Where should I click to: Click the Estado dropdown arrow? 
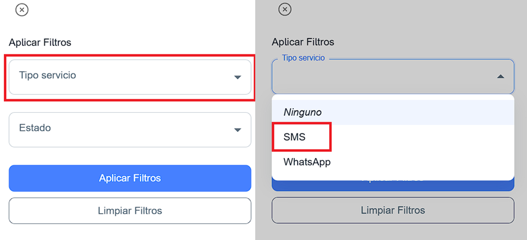pos(238,130)
